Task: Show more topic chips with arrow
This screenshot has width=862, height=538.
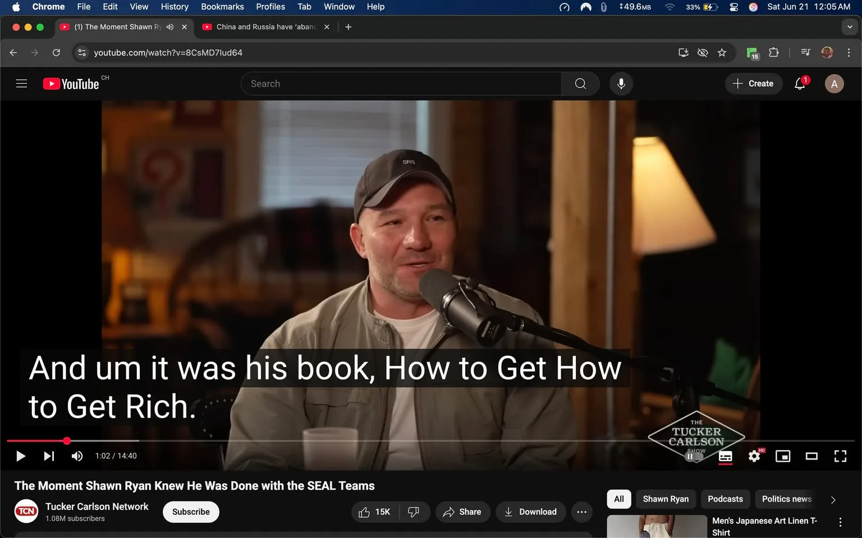Action: [833, 499]
